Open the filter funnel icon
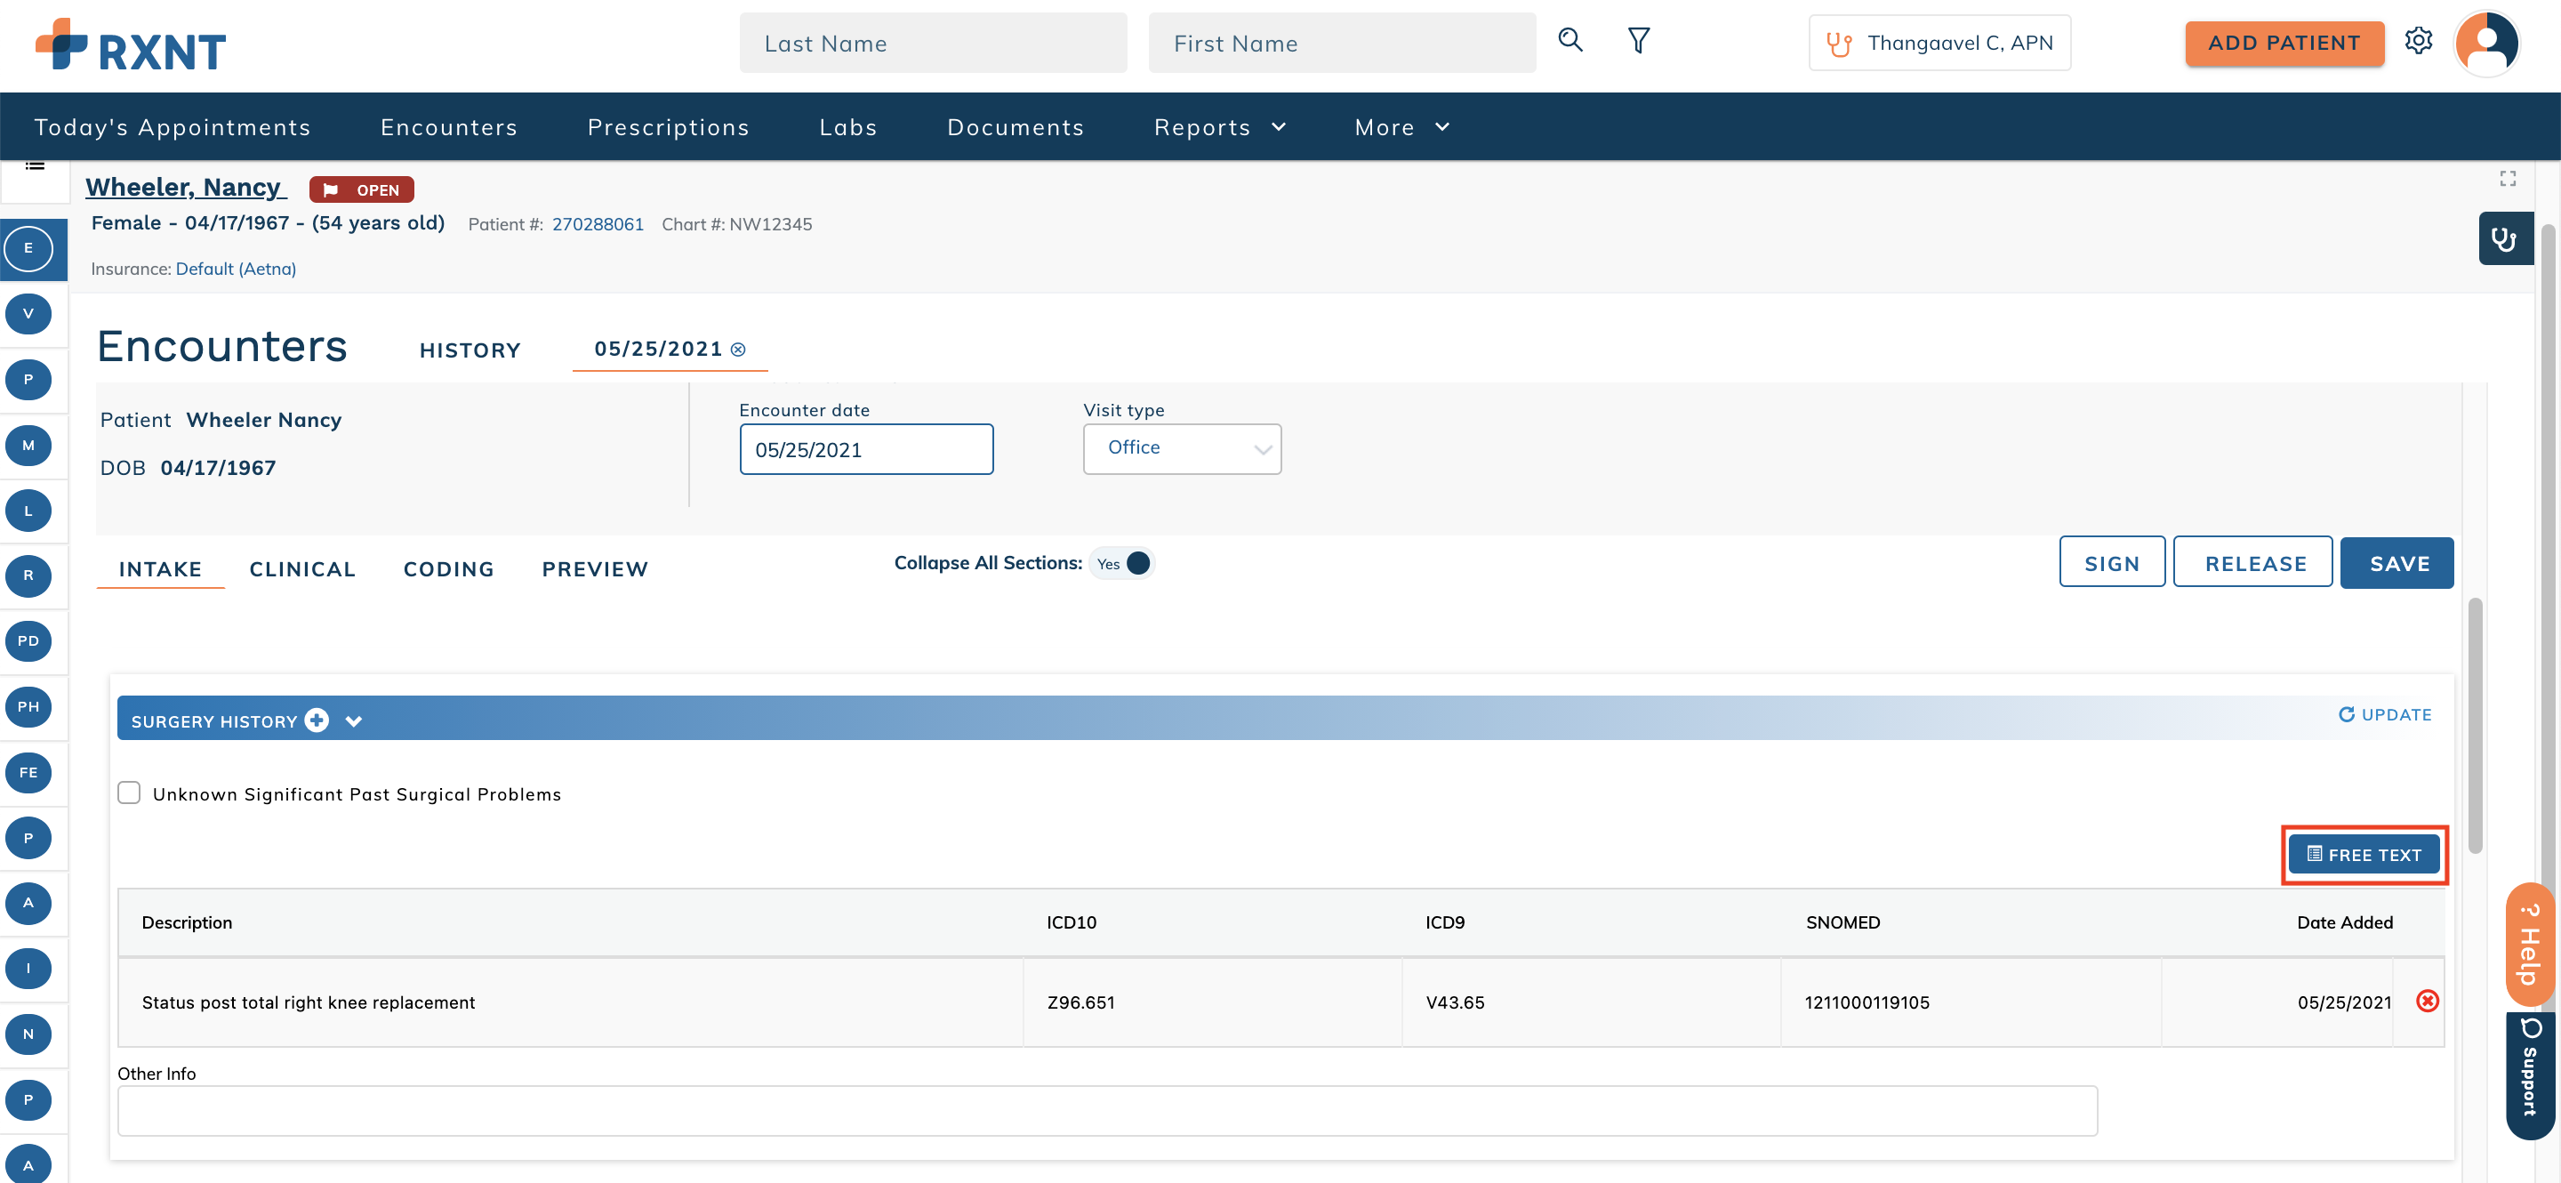2561x1183 pixels. (x=1638, y=41)
